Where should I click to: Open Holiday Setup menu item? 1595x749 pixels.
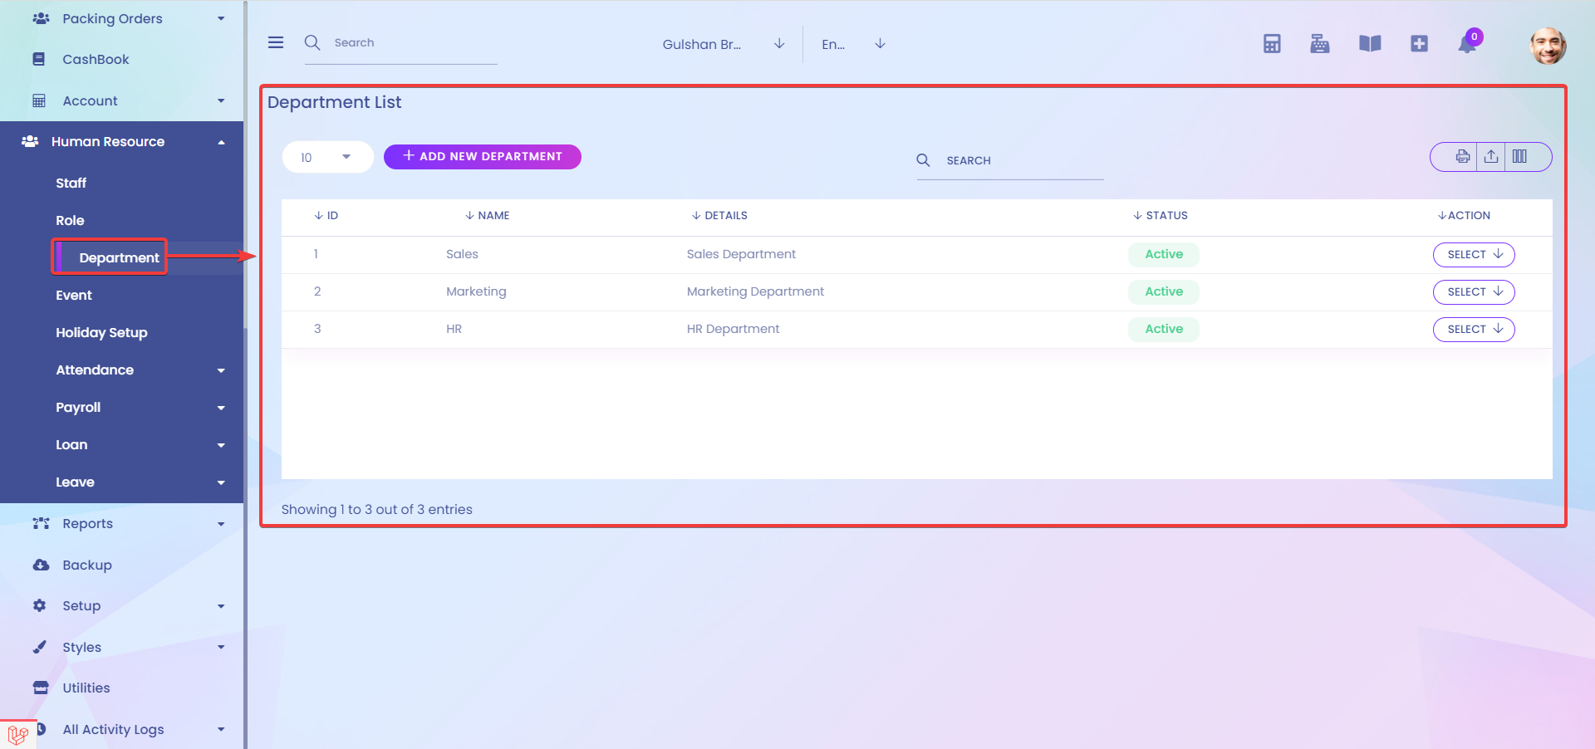tap(101, 332)
